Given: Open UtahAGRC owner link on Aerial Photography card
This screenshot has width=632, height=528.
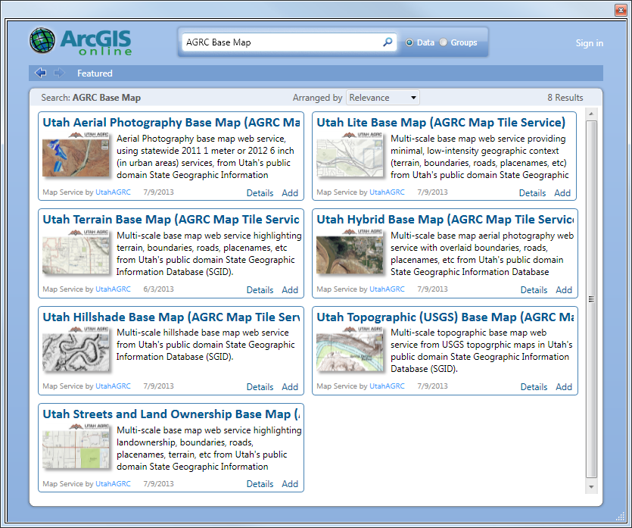Looking at the screenshot, I should click(114, 192).
